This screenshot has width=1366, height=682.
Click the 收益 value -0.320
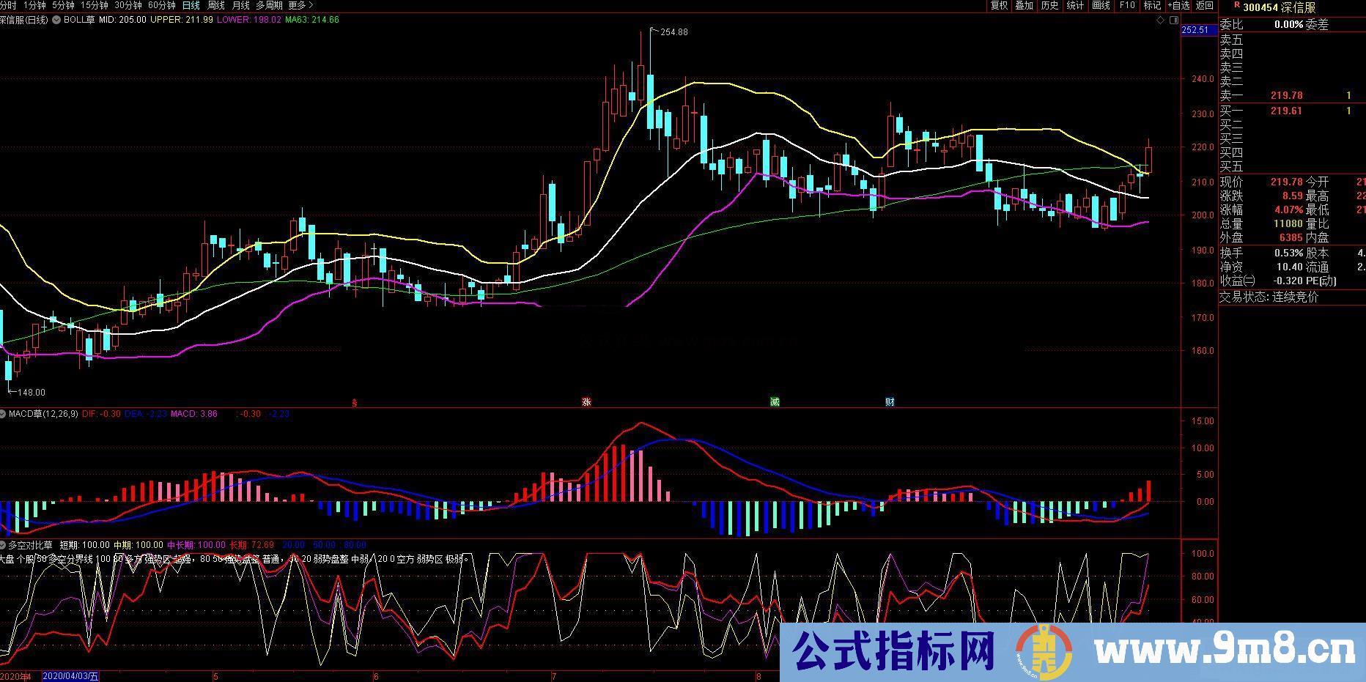click(x=1288, y=281)
